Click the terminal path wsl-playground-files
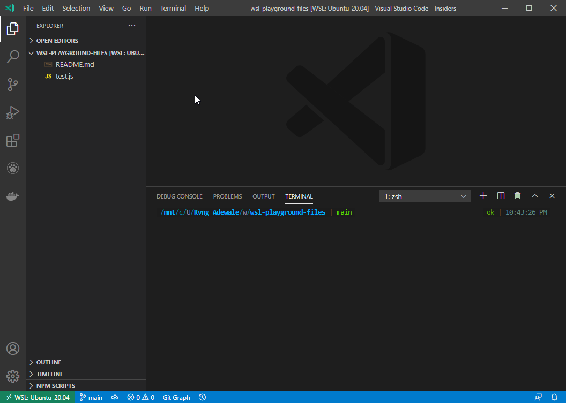 [x=288, y=212]
